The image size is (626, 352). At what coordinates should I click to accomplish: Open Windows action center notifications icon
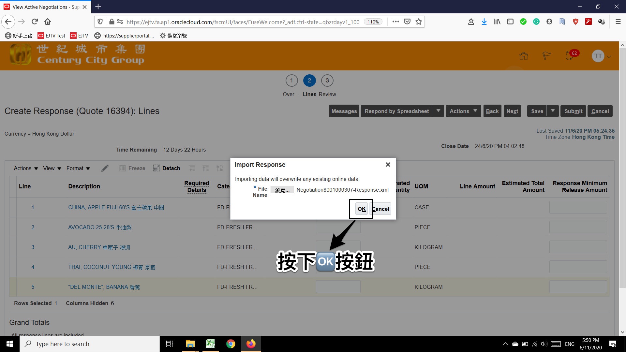pyautogui.click(x=613, y=344)
